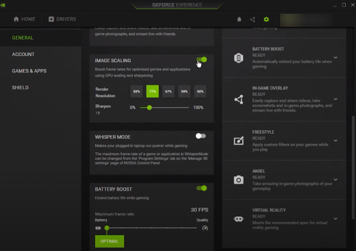The width and height of the screenshot is (356, 251).
Task: Select 50% render resolution
Action: tap(200, 91)
